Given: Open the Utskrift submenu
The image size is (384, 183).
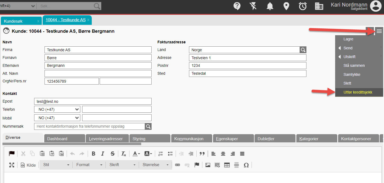Looking at the screenshot, I should pyautogui.click(x=359, y=57).
